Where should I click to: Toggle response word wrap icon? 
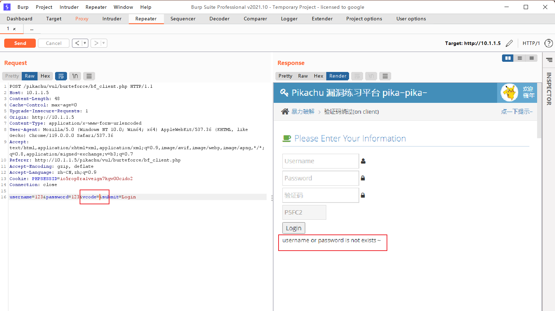(357, 76)
